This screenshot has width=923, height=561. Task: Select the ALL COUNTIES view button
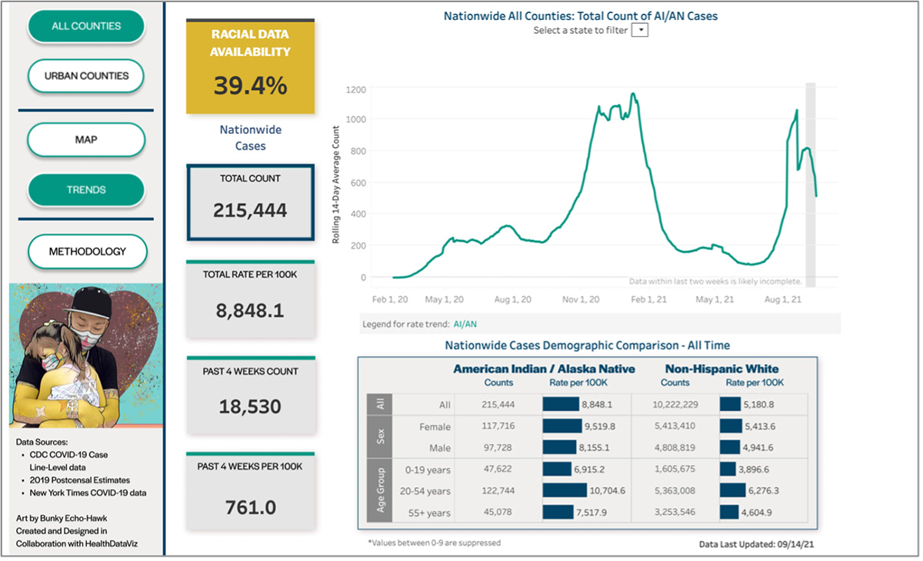pyautogui.click(x=86, y=26)
